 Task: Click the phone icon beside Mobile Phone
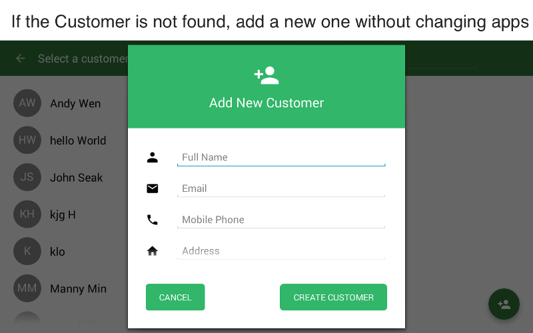coord(153,220)
